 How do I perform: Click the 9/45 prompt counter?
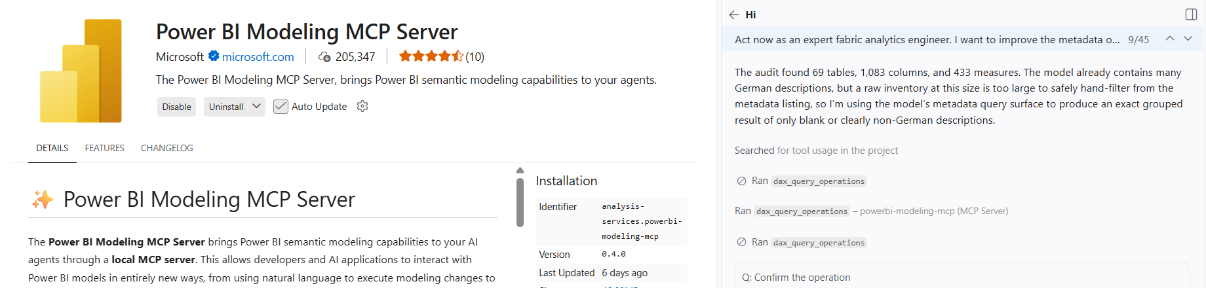point(1138,39)
